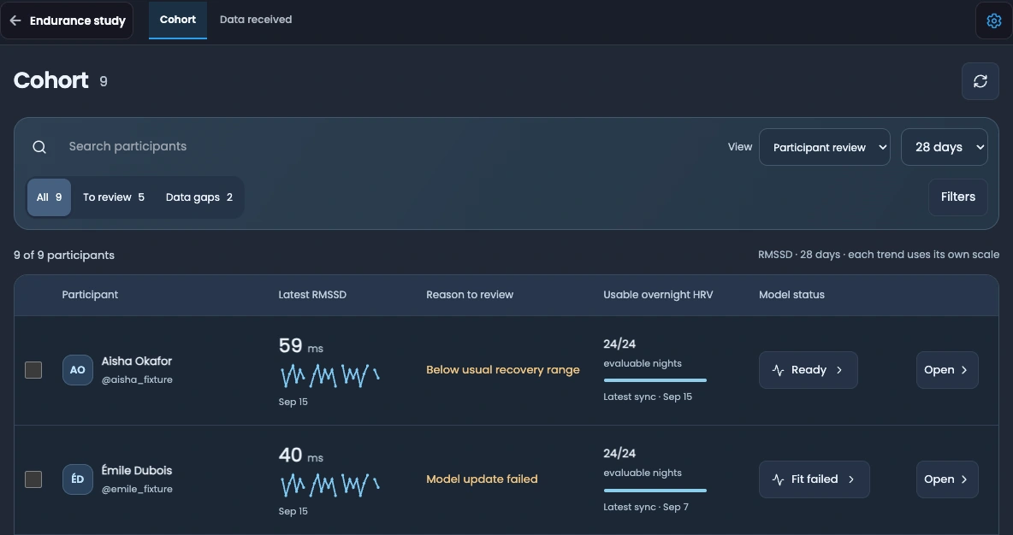The height and width of the screenshot is (535, 1013).
Task: Click Aisha Okafor's RMSSD sparkline trend
Action: tap(329, 375)
